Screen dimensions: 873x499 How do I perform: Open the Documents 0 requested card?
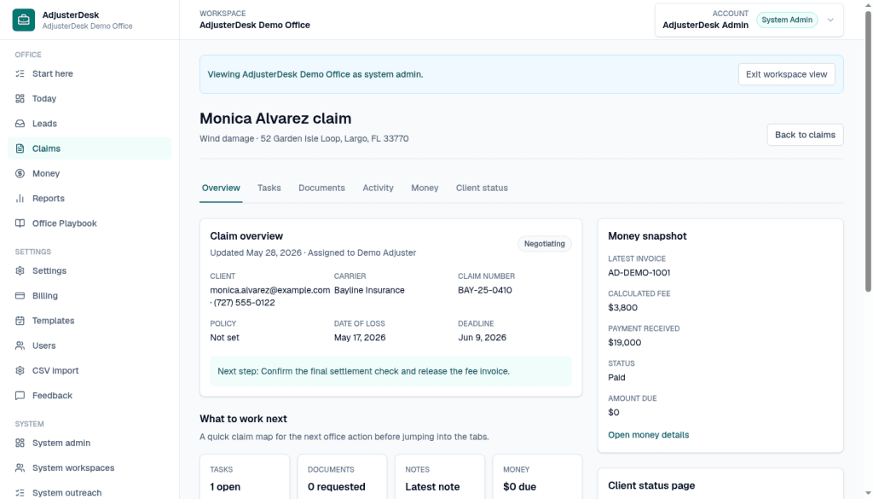tap(342, 478)
